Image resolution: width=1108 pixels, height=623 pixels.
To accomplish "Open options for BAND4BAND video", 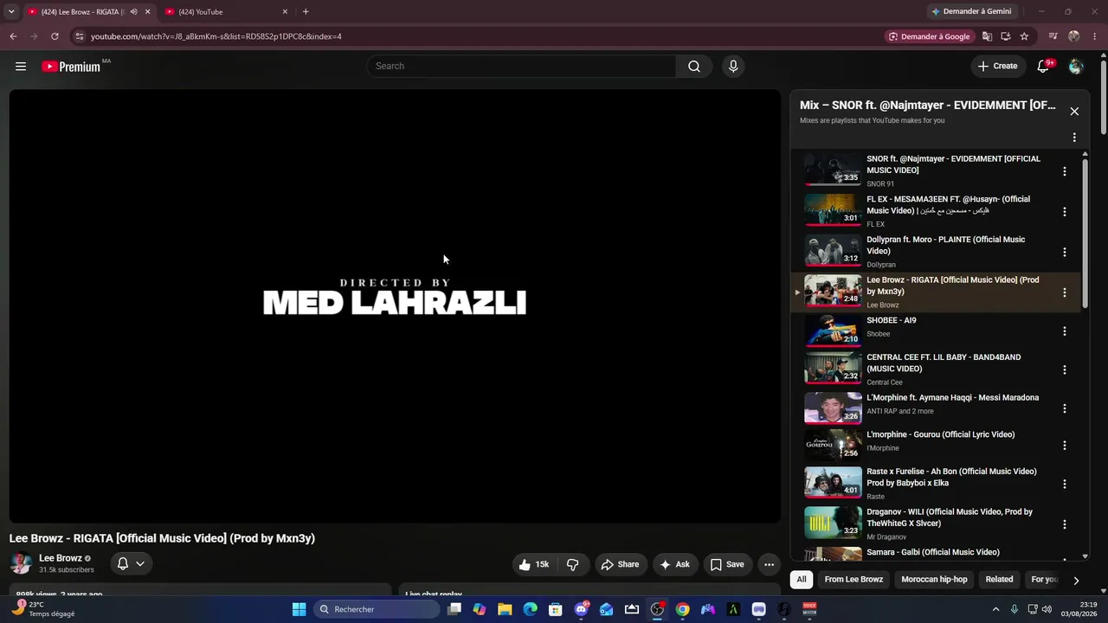I will click(1065, 369).
